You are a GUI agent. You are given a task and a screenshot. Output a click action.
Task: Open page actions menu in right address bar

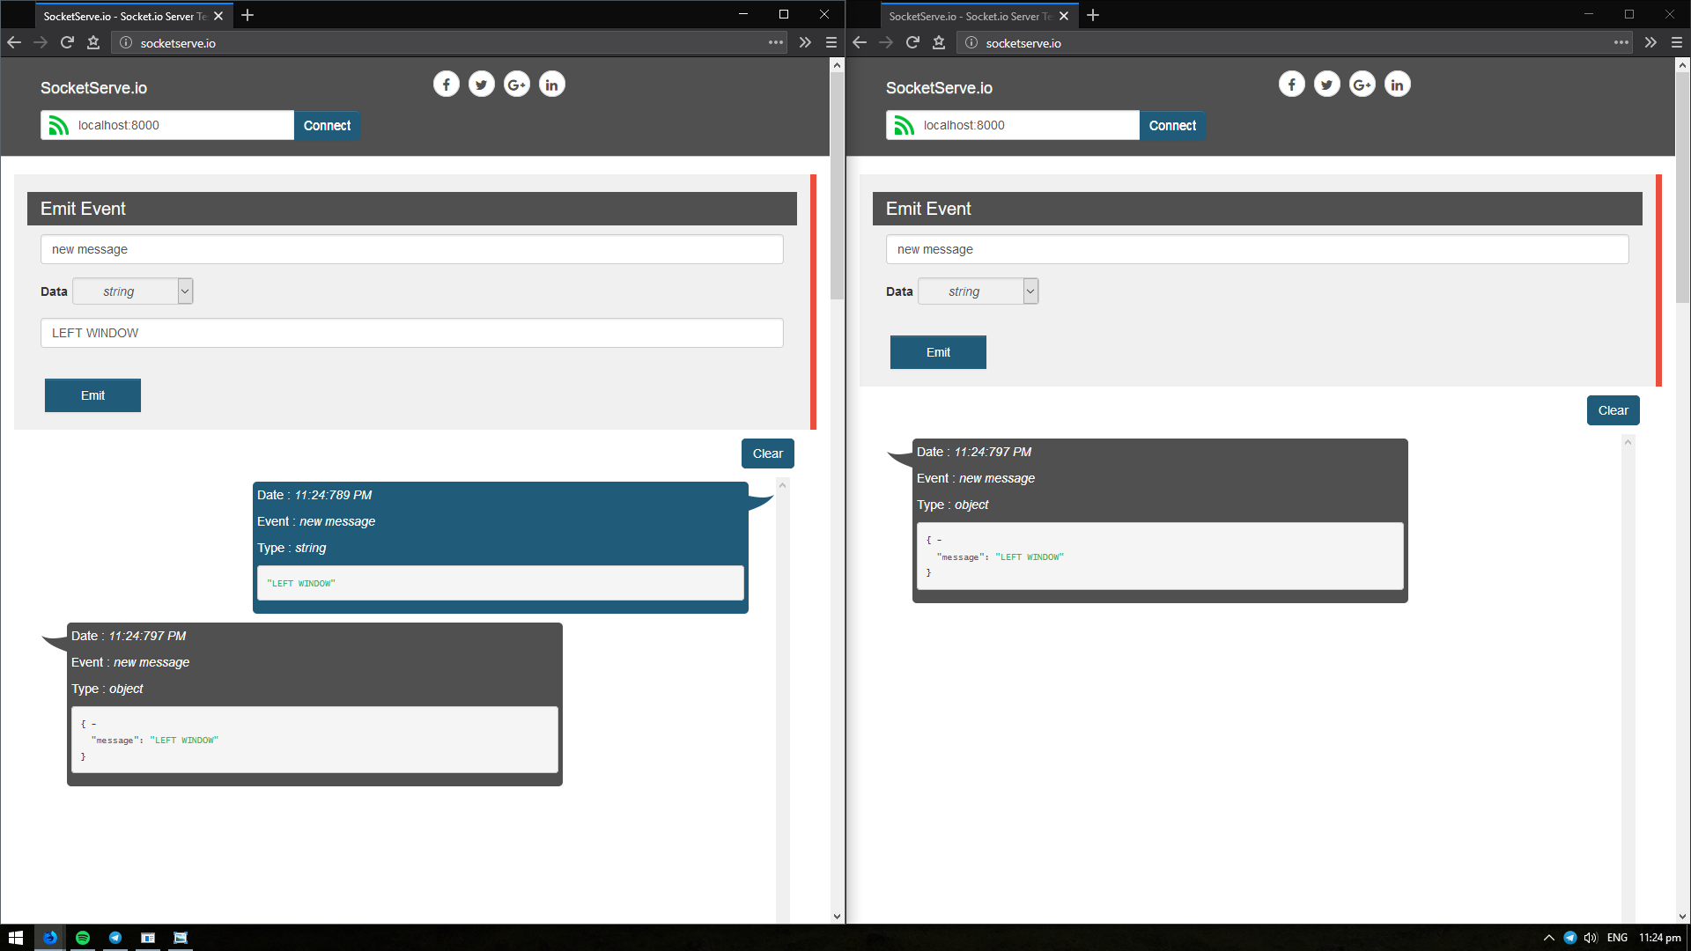1621,42
